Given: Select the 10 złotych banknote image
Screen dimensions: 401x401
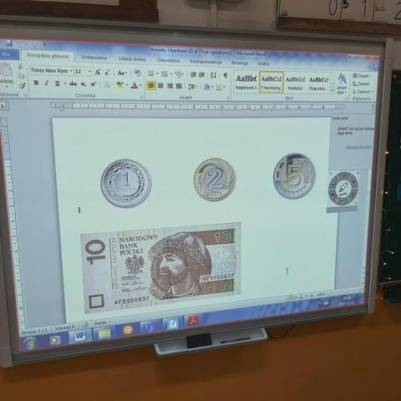Looking at the screenshot, I should click(161, 268).
